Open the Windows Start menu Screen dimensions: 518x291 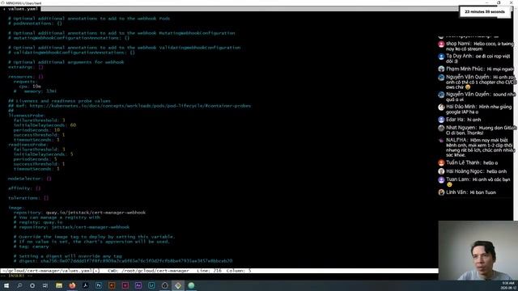click(6, 285)
